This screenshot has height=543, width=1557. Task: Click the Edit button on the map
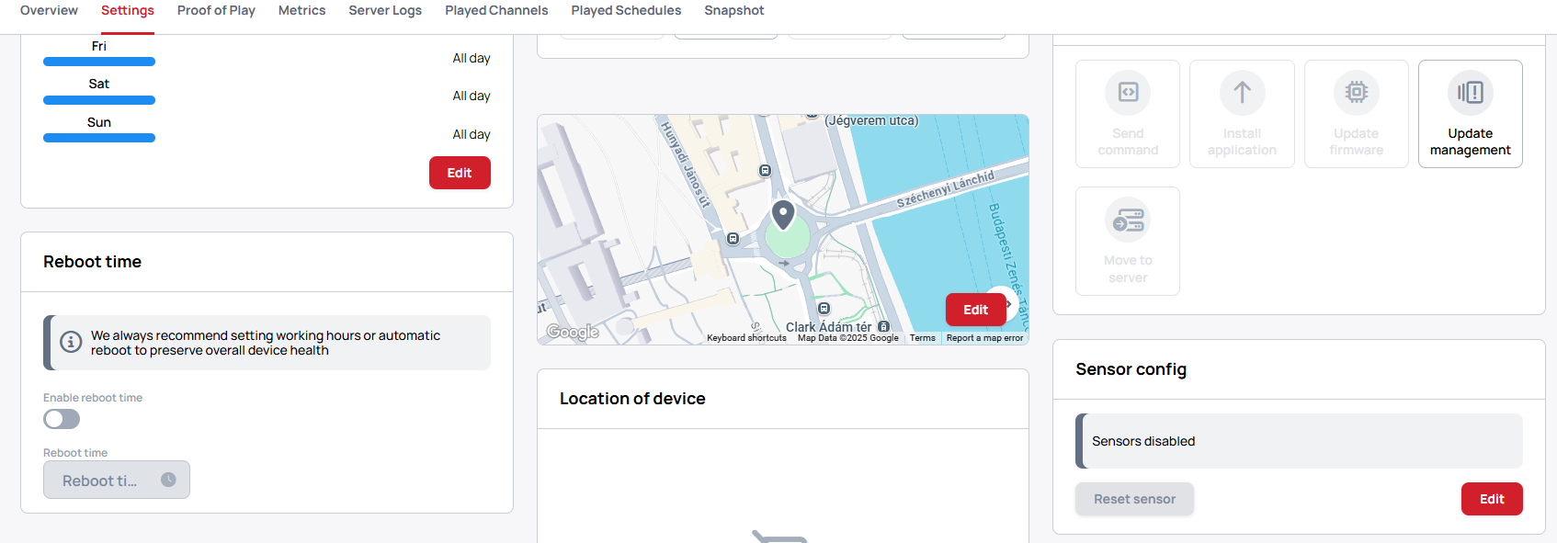point(975,310)
